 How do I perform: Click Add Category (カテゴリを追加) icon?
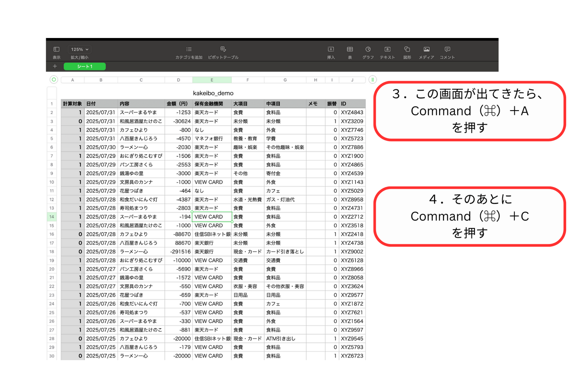(x=189, y=50)
